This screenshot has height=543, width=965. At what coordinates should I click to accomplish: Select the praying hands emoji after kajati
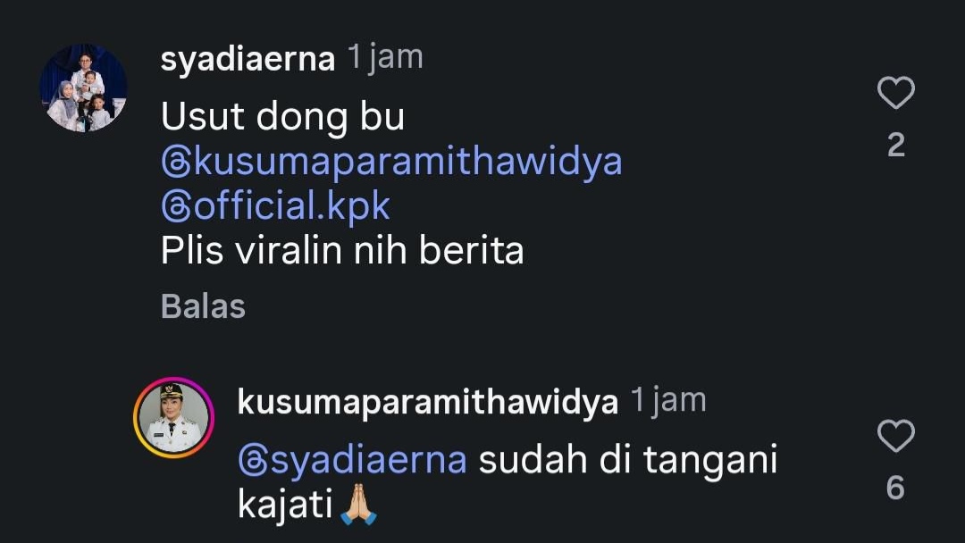coord(359,504)
